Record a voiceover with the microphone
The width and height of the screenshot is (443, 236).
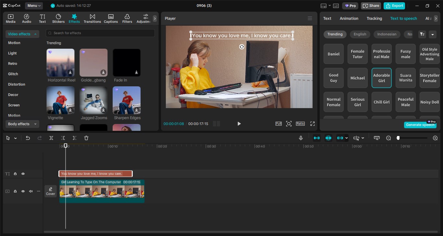click(x=301, y=138)
